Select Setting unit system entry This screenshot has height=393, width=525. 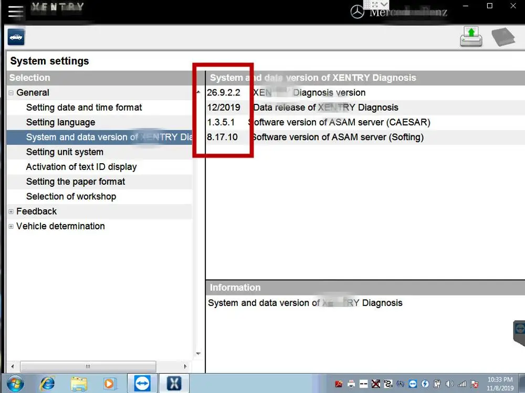coord(65,152)
